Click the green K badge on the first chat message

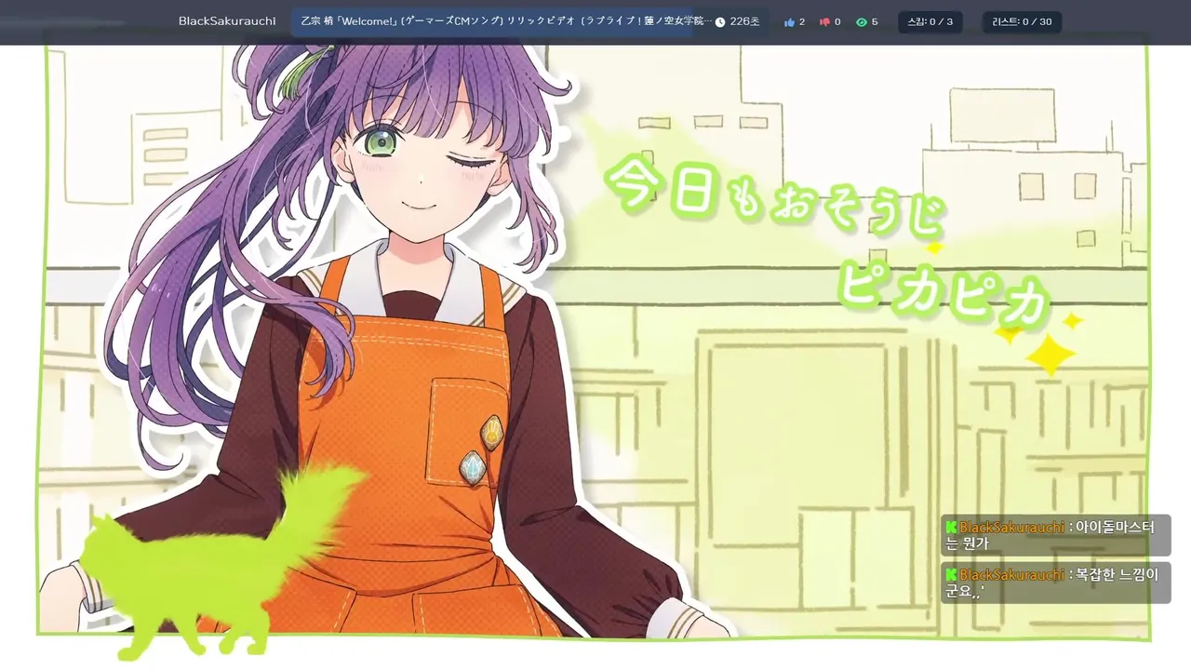[951, 527]
